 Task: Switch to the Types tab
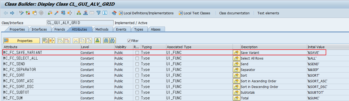pos(139,29)
